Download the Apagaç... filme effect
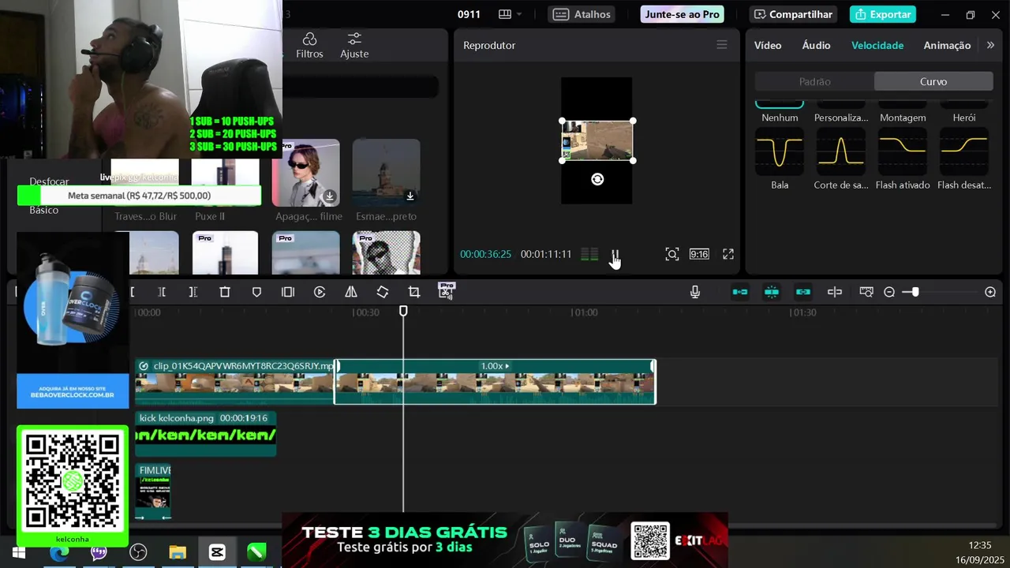 point(330,196)
